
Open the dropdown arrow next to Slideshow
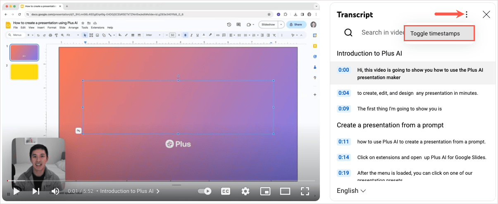pyautogui.click(x=281, y=25)
